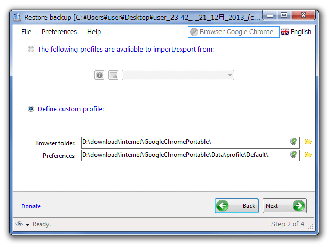The height and width of the screenshot is (247, 331).
Task: Open the English language selector
Action: pyautogui.click(x=296, y=32)
